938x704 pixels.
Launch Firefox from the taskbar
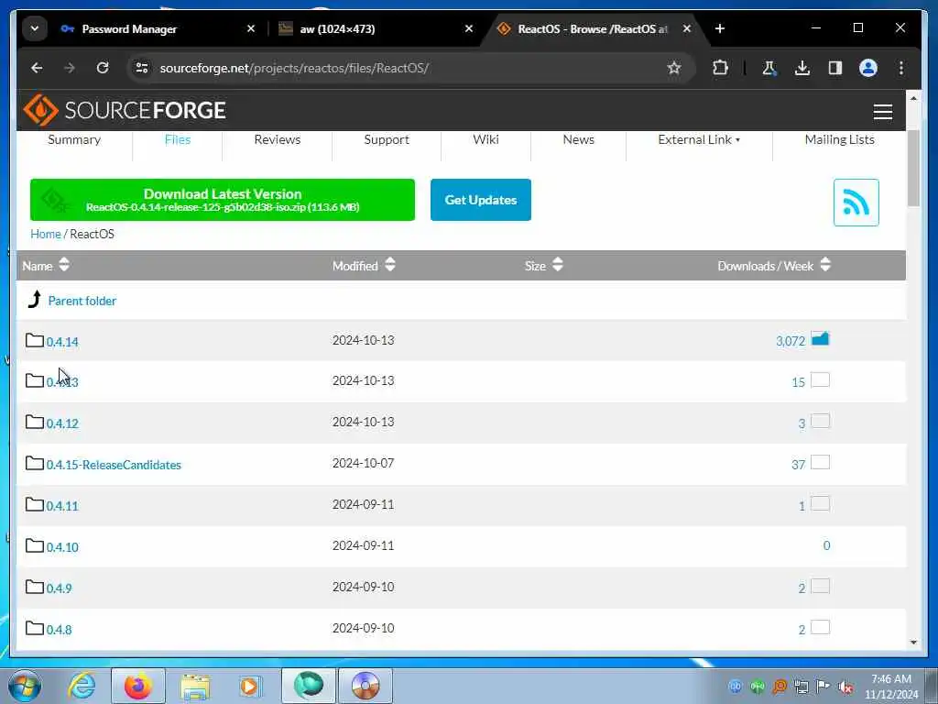point(138,686)
